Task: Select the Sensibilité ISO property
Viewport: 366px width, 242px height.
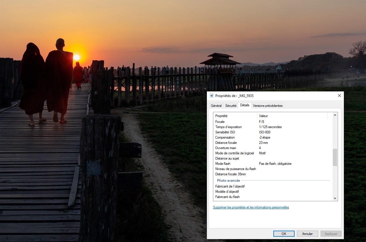Action: tap(272, 132)
